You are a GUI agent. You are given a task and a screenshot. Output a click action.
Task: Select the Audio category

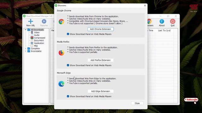37,35
